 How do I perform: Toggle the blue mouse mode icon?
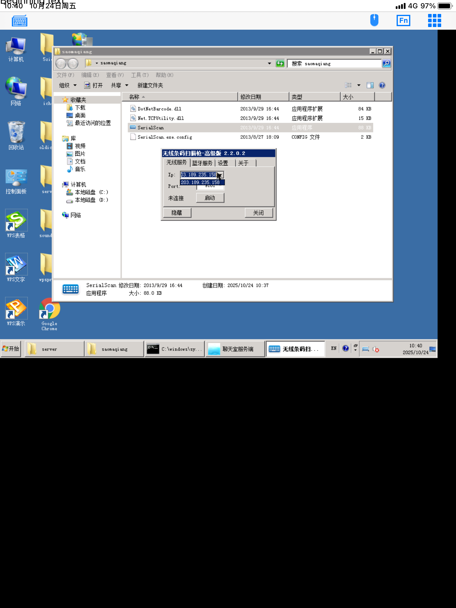(x=374, y=20)
